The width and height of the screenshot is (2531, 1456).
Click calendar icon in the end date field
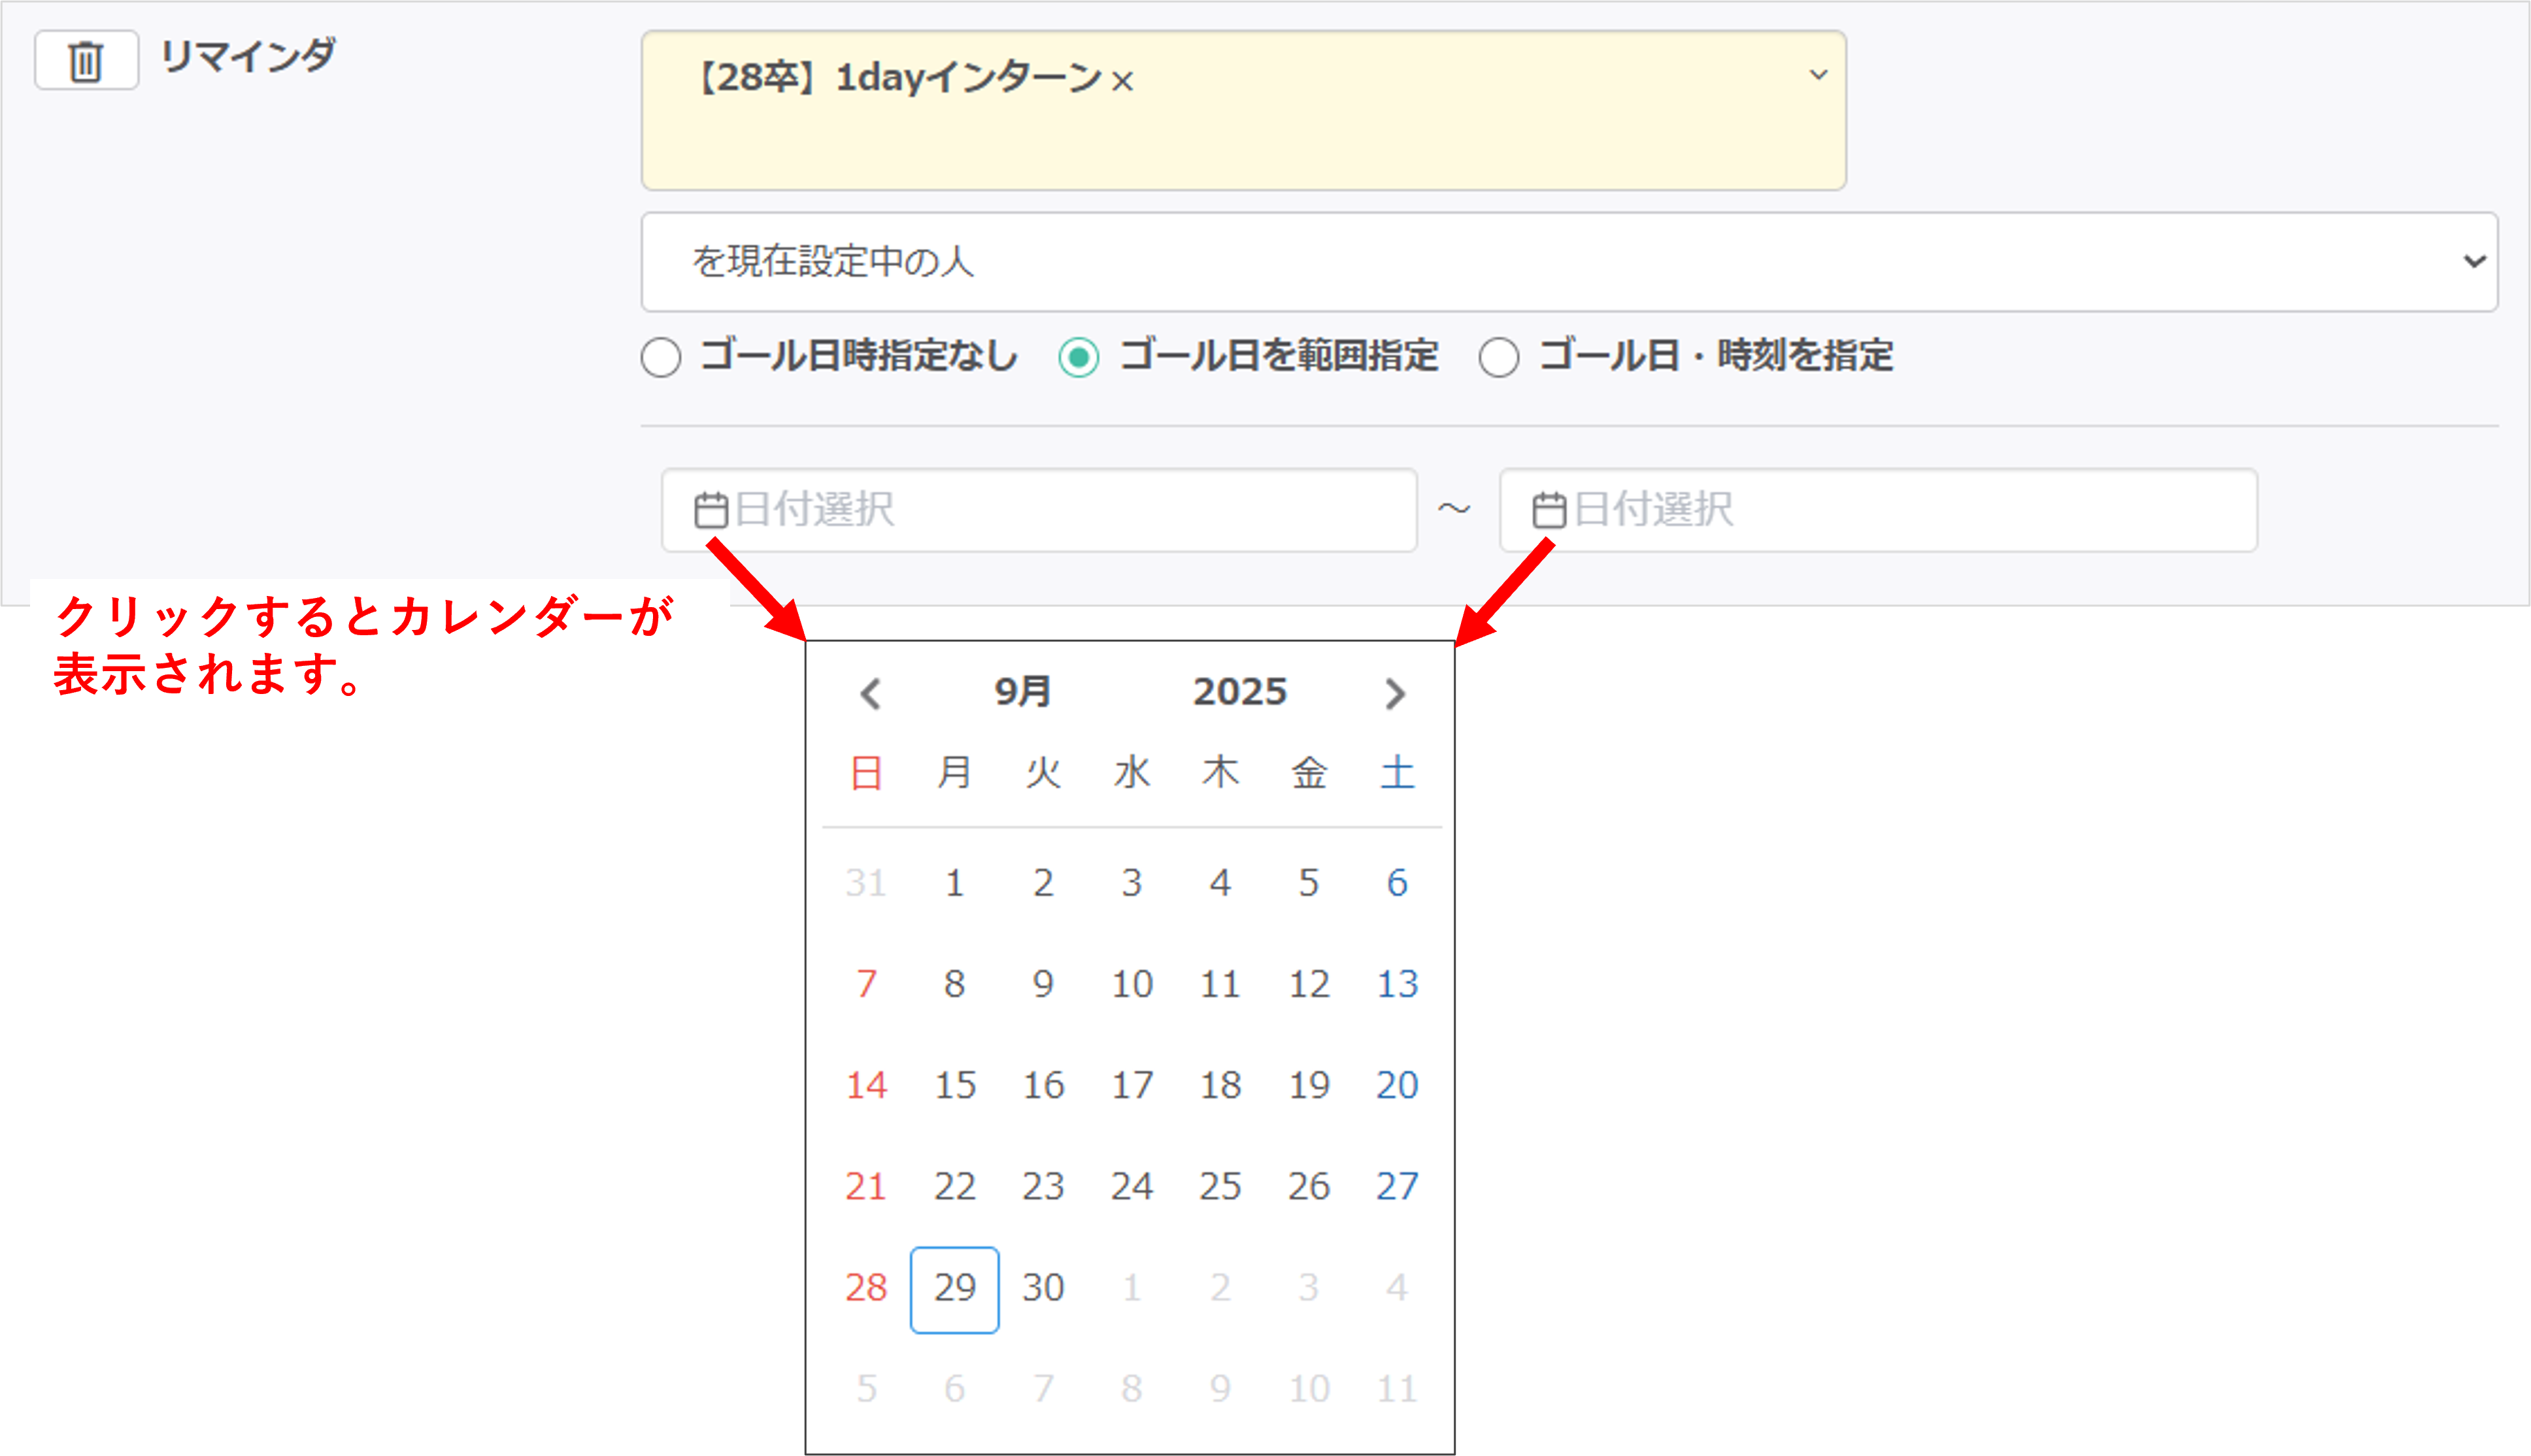tap(1549, 510)
